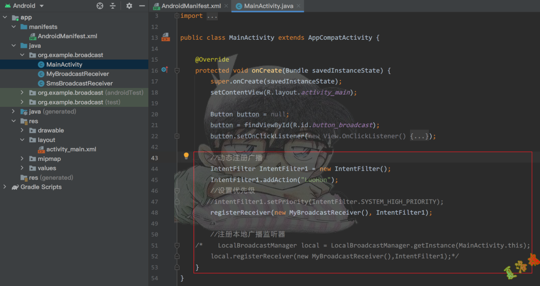Open the Project panel gear settings
The height and width of the screenshot is (286, 540).
129,6
